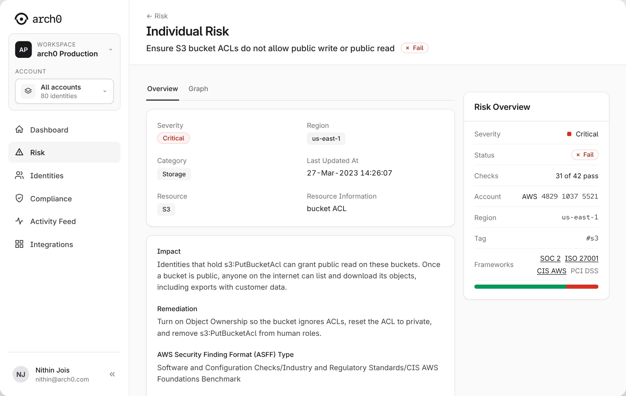
Task: Click the us-east-1 region chip
Action: (326, 138)
